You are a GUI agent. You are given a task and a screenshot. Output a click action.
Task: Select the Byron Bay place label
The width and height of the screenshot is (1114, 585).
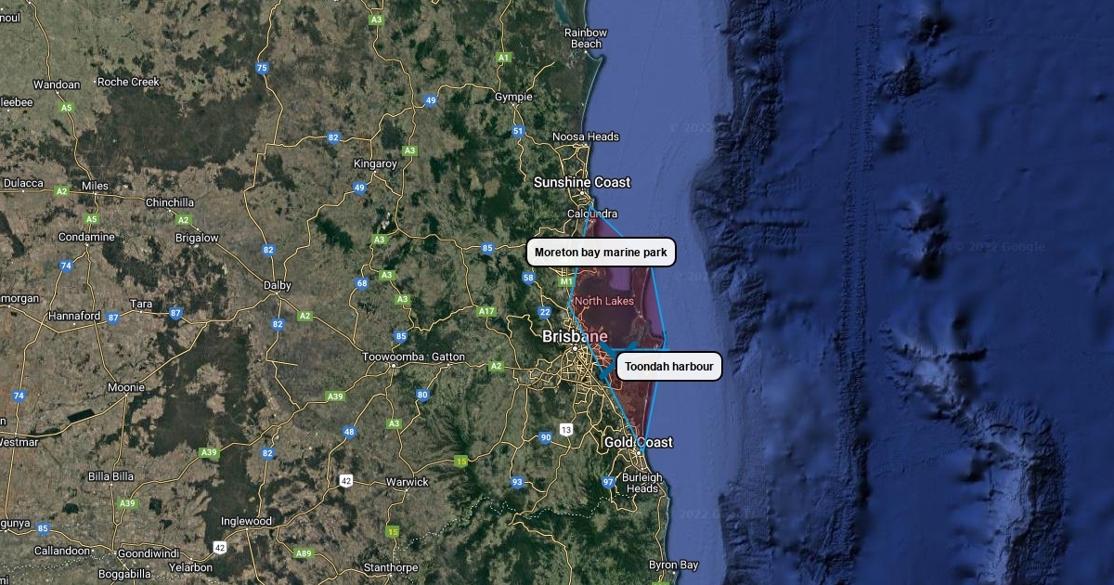tap(673, 565)
